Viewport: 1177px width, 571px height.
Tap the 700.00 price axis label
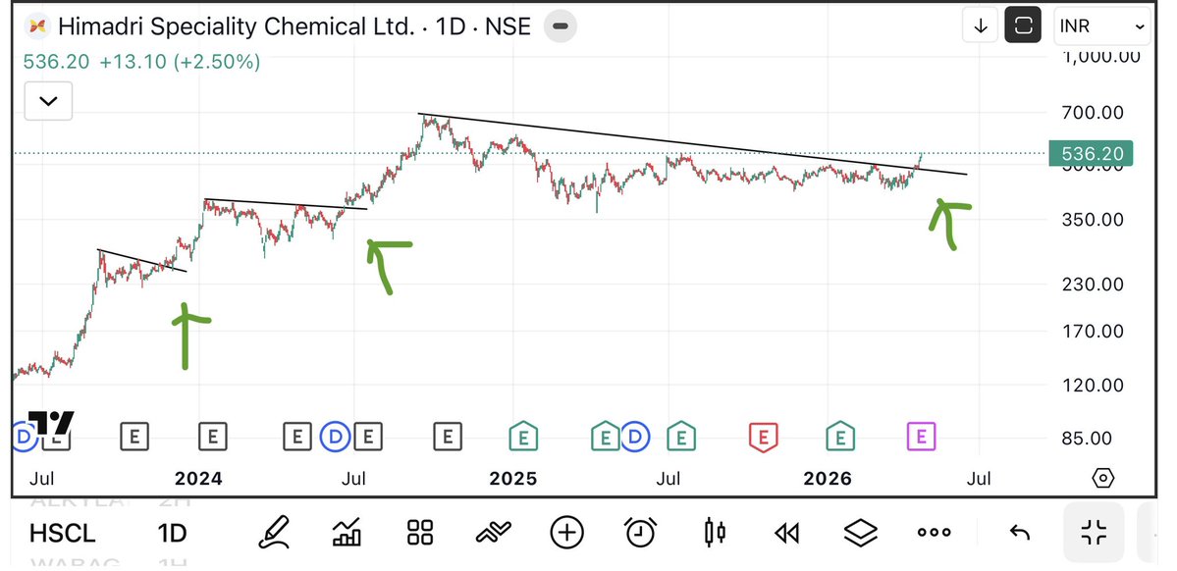pos(1093,113)
